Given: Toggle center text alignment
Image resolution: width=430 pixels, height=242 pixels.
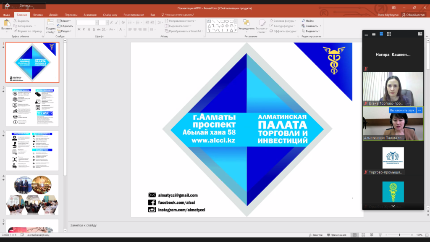Looking at the screenshot, I should pos(135,29).
